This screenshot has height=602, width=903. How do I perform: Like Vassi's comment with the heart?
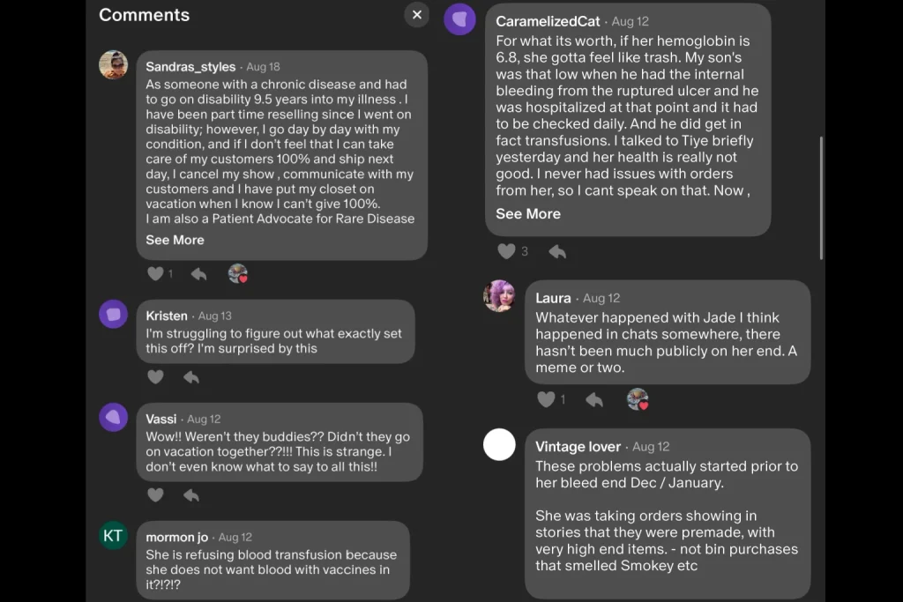[155, 495]
